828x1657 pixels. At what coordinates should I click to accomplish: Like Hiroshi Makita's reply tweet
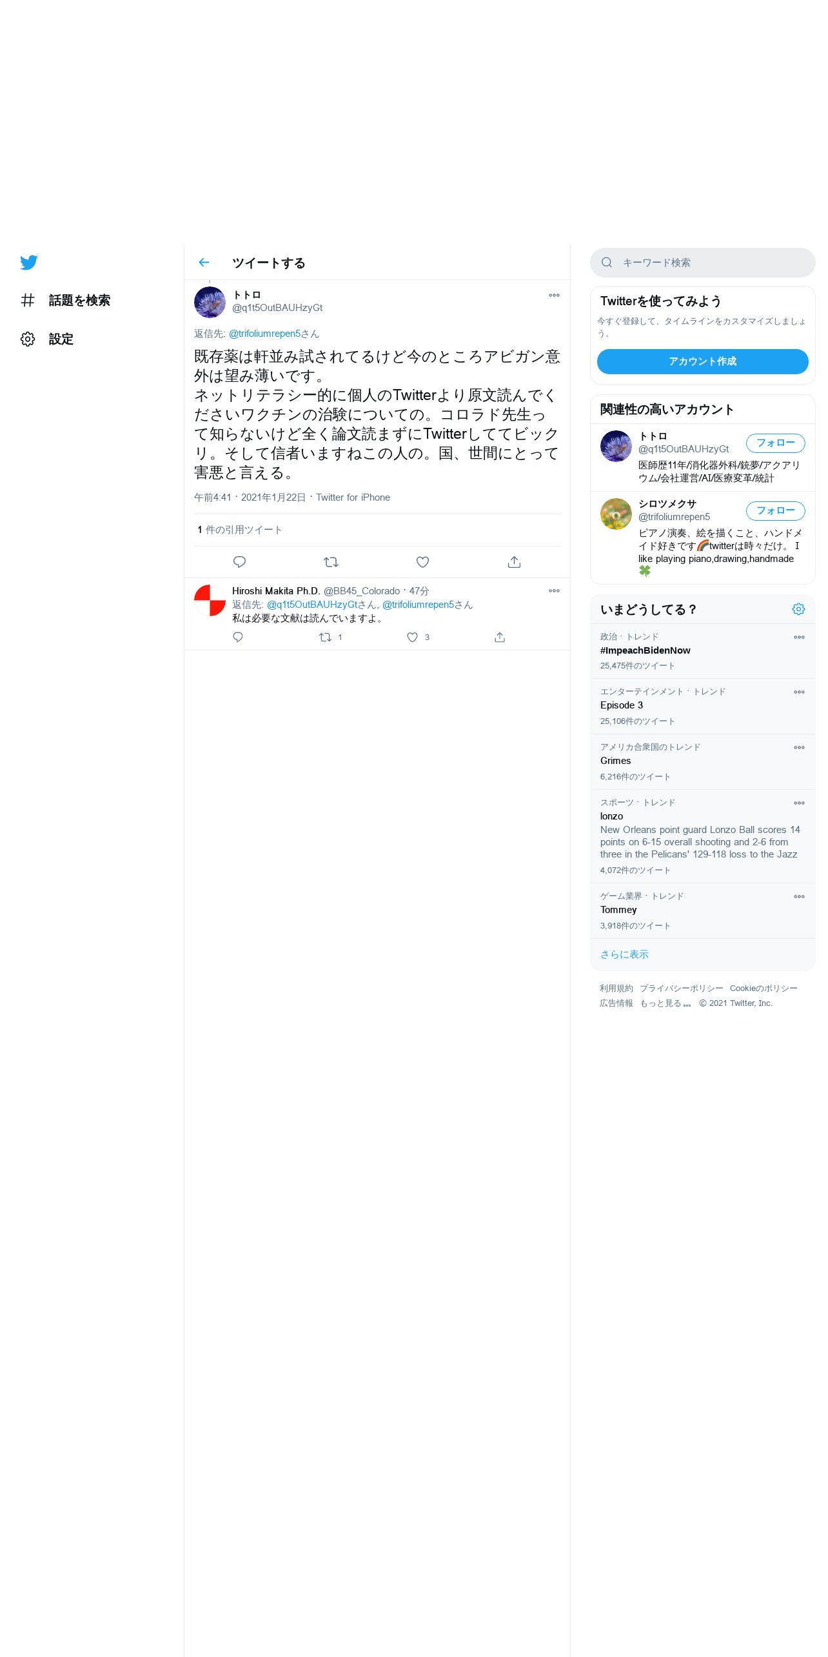[413, 638]
